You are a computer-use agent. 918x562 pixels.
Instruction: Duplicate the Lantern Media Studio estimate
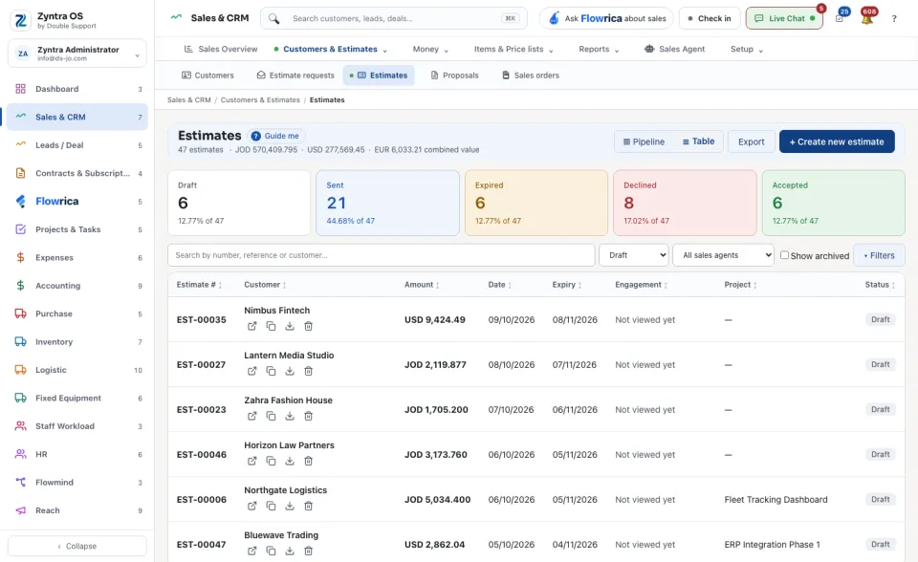tap(271, 371)
